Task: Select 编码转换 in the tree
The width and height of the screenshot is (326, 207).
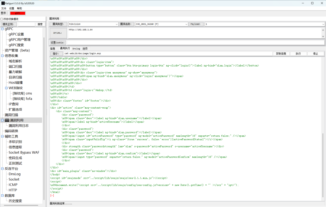Action: pyautogui.click(x=11, y=131)
